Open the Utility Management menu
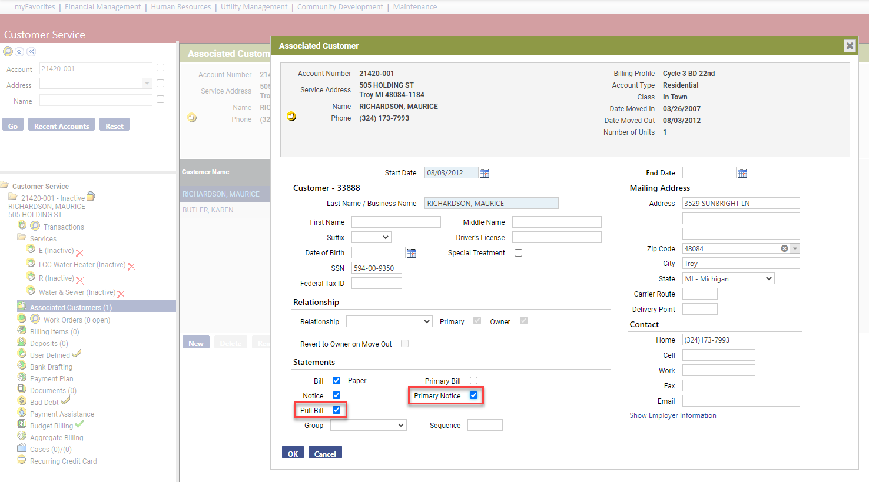Viewport: 869px width, 482px height. (x=254, y=7)
